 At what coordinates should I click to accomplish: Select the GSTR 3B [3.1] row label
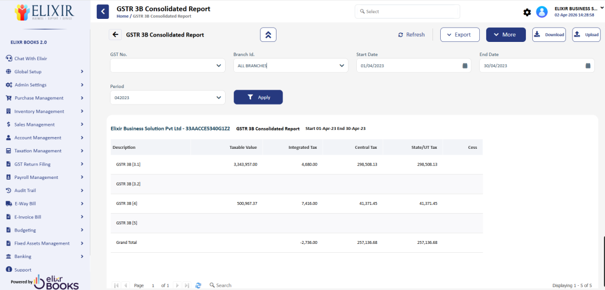coord(128,164)
